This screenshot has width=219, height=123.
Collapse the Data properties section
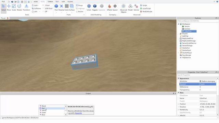[x=178, y=93]
